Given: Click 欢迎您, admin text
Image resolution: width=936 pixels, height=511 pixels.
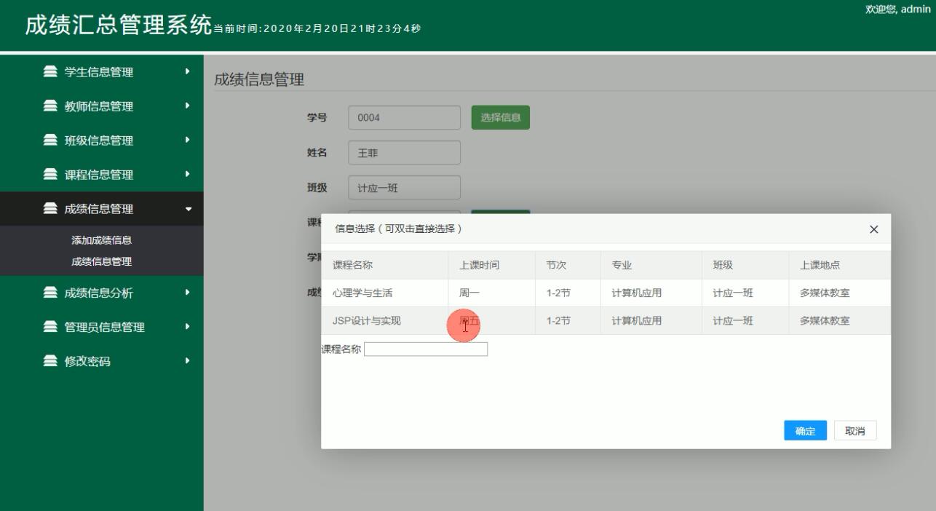Looking at the screenshot, I should (898, 9).
